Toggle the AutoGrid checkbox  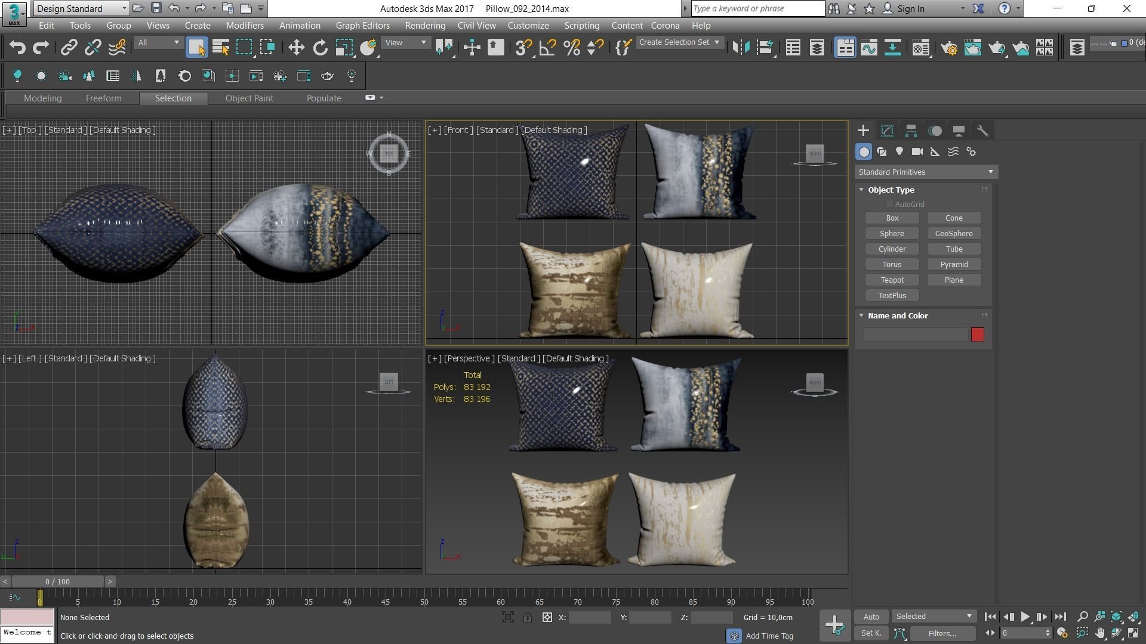point(889,205)
